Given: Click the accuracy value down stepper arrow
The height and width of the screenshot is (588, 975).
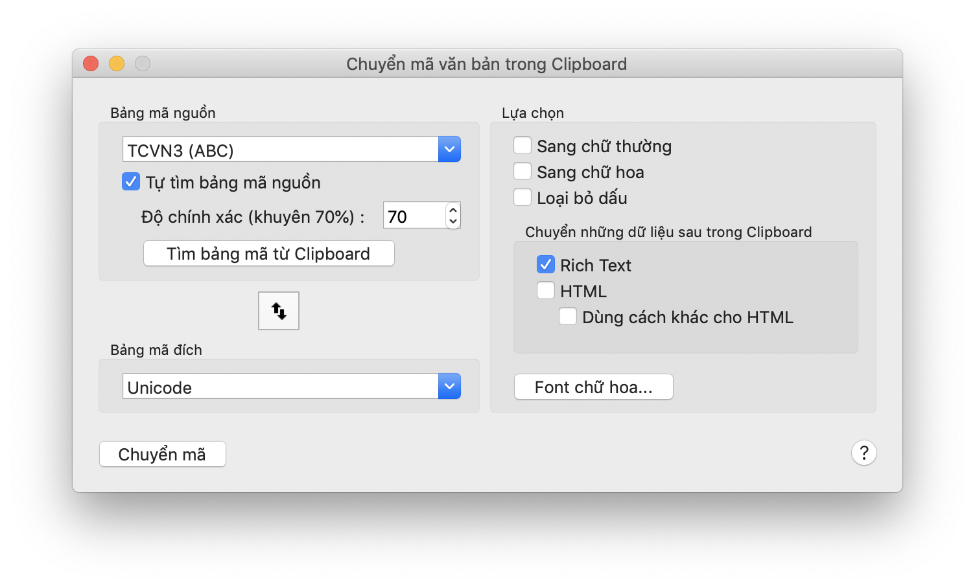Looking at the screenshot, I should 453,221.
